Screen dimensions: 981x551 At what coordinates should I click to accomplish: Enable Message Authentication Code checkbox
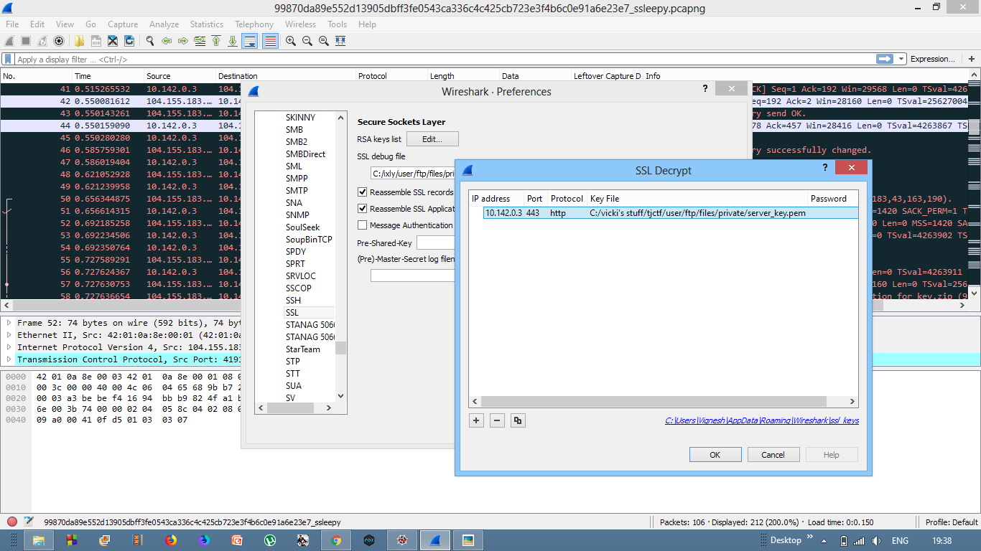click(x=363, y=225)
